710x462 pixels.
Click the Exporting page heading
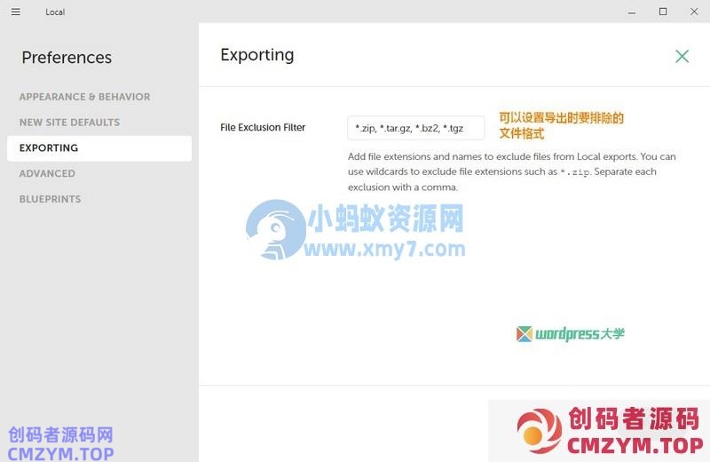(x=256, y=55)
